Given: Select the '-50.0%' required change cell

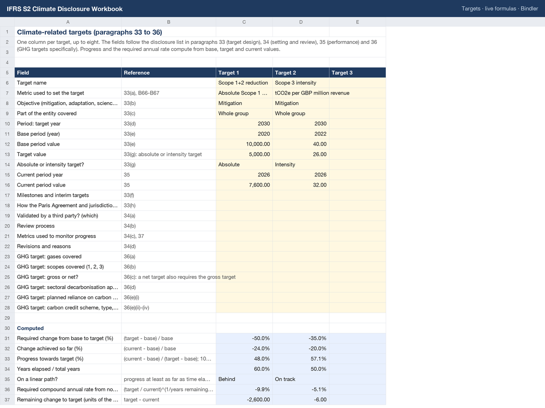Looking at the screenshot, I should coord(244,339).
